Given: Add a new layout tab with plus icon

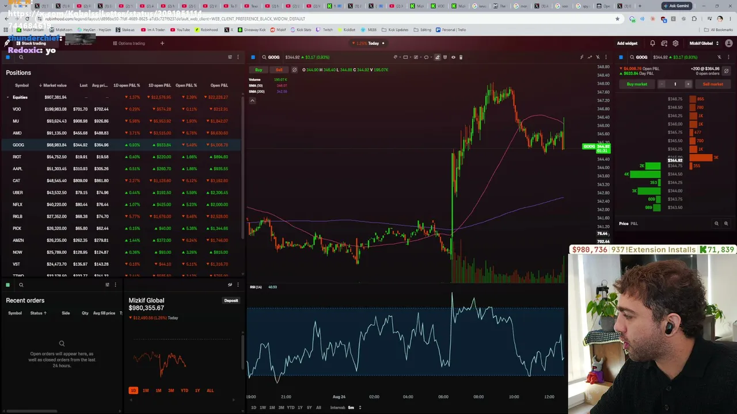Looking at the screenshot, I should pos(162,43).
